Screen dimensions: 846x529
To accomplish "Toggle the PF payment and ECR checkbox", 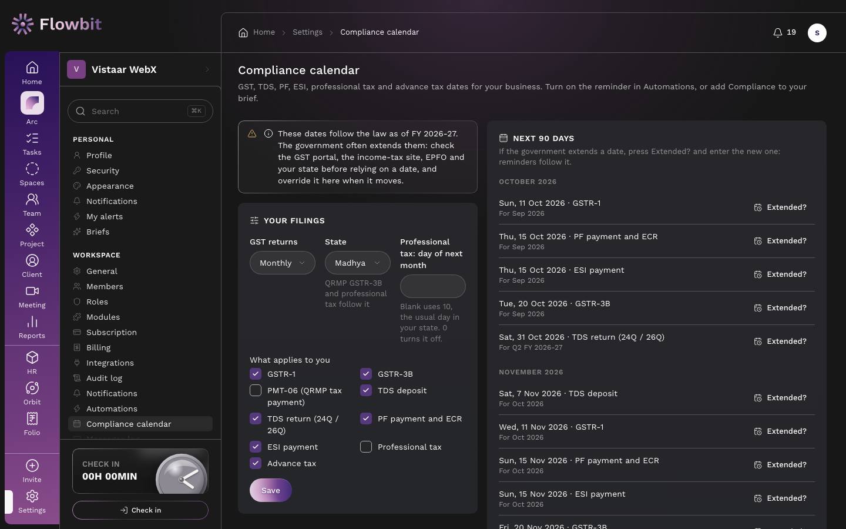I will (x=366, y=418).
